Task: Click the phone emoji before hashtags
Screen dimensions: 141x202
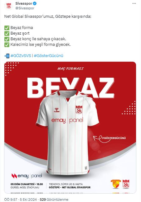Action: click(x=7, y=56)
